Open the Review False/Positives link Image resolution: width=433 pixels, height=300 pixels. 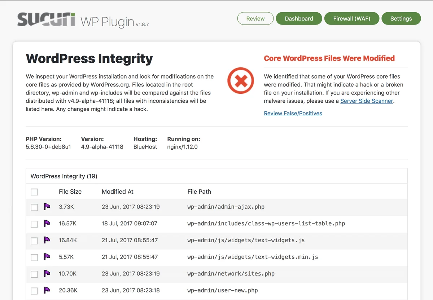(293, 113)
